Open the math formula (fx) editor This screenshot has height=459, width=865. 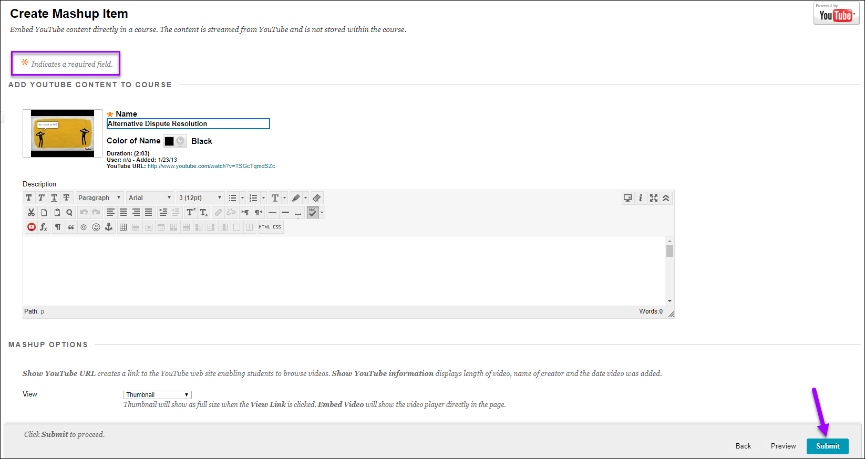[x=44, y=227]
